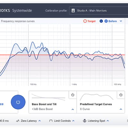Image resolution: width=128 pixels, height=128 pixels.
Task: Click the '1 kHz' axis label
Action: [x=74, y=84]
